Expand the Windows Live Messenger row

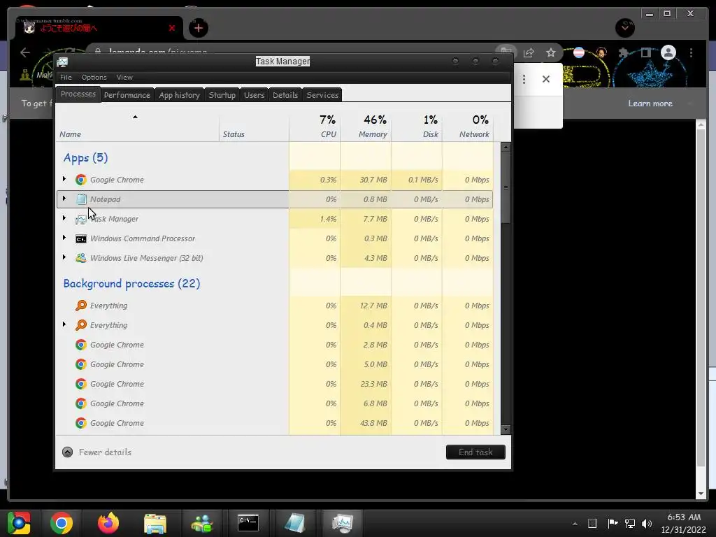(64, 257)
